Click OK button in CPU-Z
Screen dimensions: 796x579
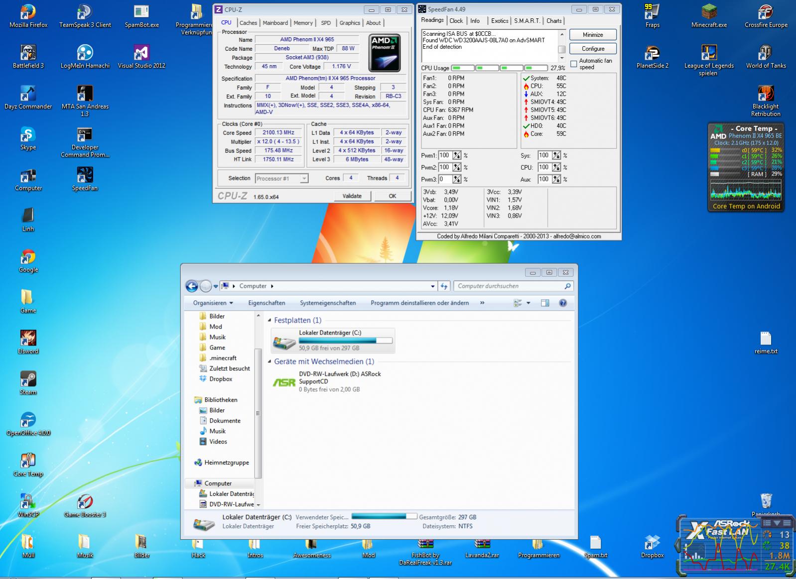[x=393, y=196]
